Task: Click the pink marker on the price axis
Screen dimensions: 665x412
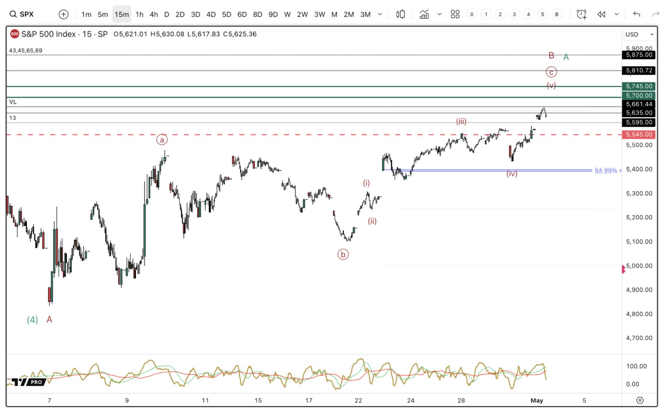Action: (x=624, y=269)
